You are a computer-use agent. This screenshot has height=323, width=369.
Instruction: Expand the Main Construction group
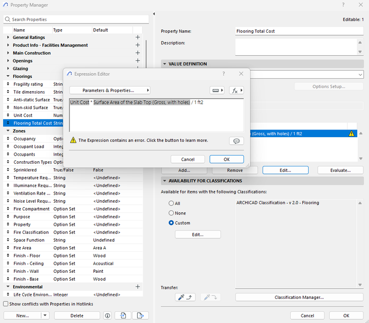coord(8,53)
